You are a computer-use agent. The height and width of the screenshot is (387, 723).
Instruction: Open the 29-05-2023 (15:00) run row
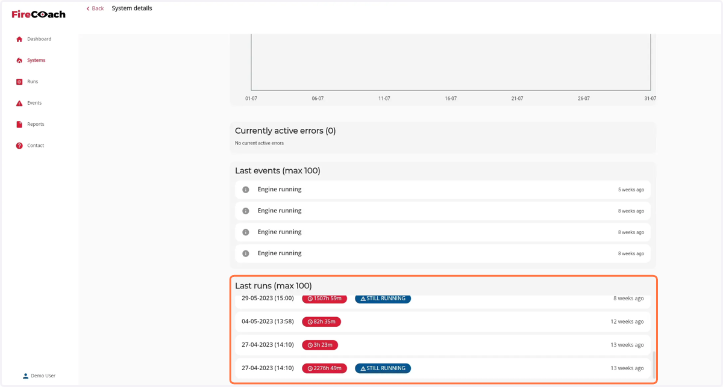point(443,301)
